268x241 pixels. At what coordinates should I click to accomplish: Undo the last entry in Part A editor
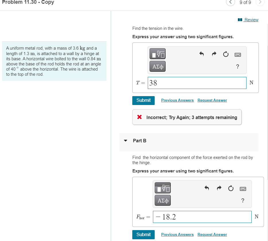(x=201, y=54)
